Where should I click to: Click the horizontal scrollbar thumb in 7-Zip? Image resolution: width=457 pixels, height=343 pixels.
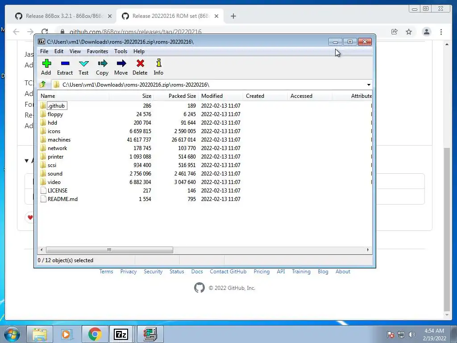(x=109, y=250)
